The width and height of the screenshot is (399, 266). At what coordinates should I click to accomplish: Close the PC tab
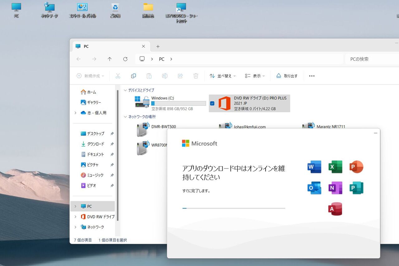143,46
